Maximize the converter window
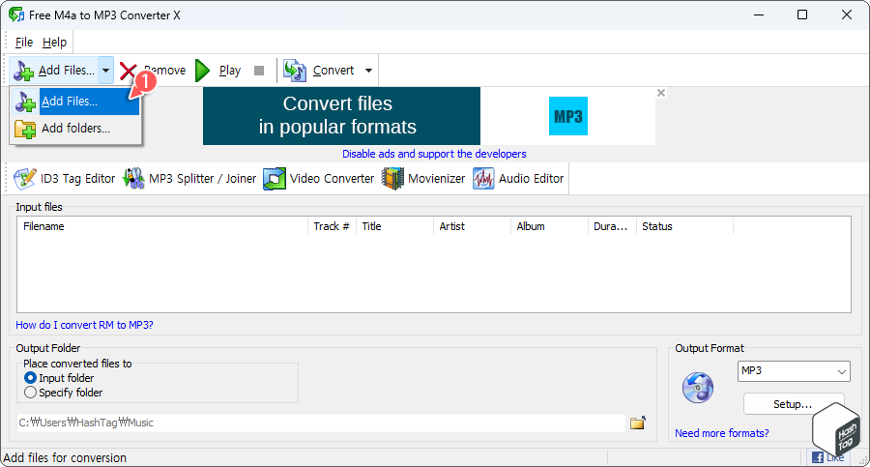Screen dimensions: 870x467 (802, 15)
